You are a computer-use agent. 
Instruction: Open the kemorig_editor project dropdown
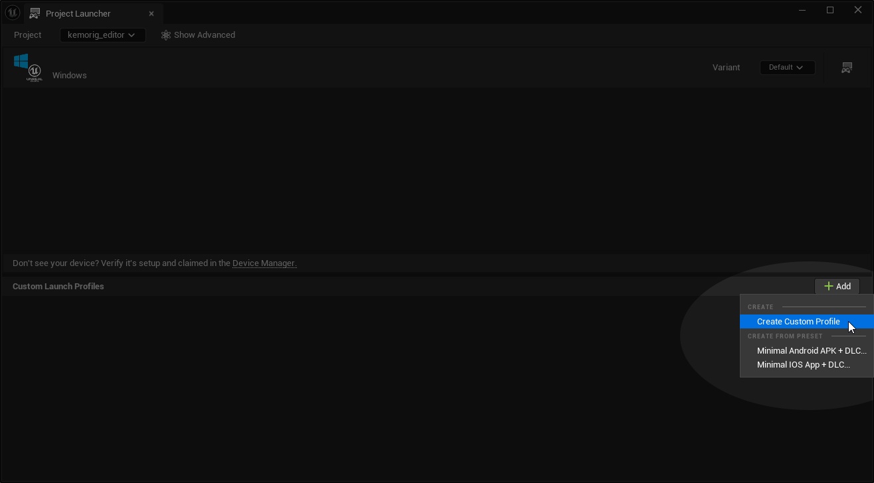(102, 35)
